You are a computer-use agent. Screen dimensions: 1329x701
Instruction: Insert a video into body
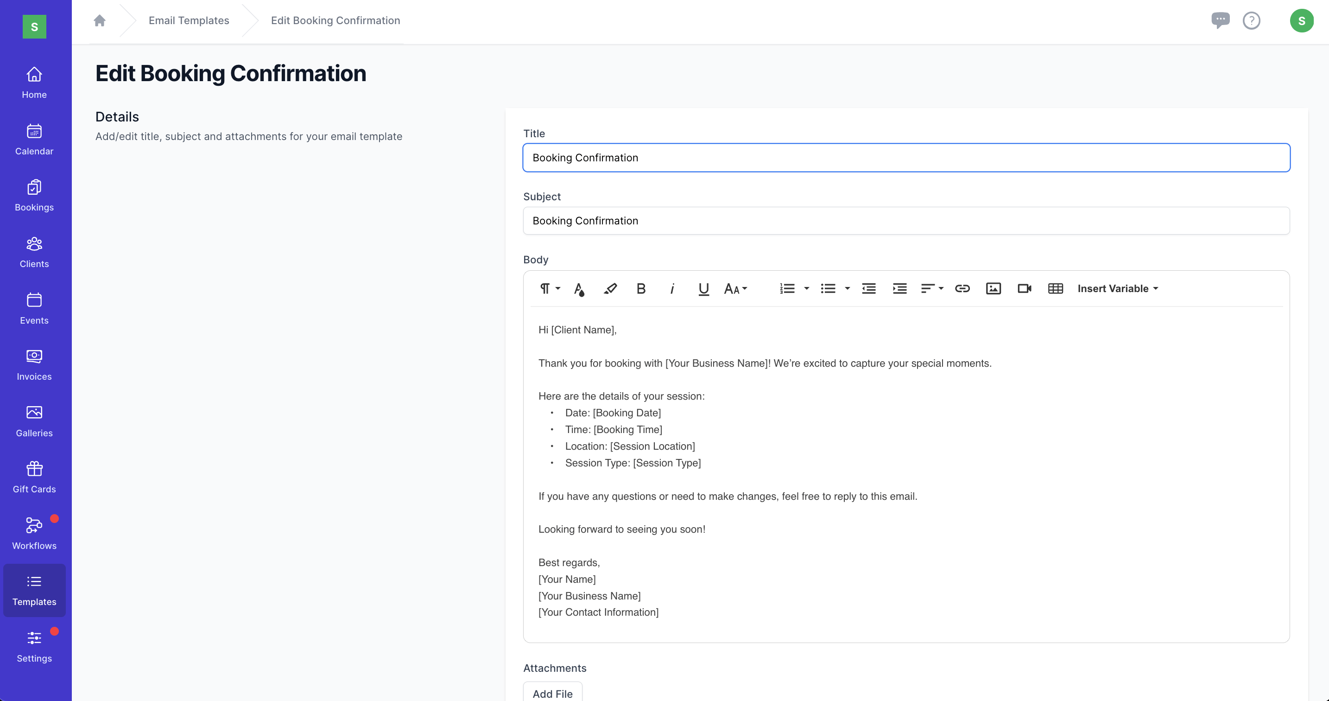point(1024,288)
